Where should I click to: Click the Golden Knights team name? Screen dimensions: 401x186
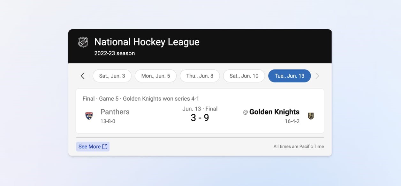click(274, 112)
